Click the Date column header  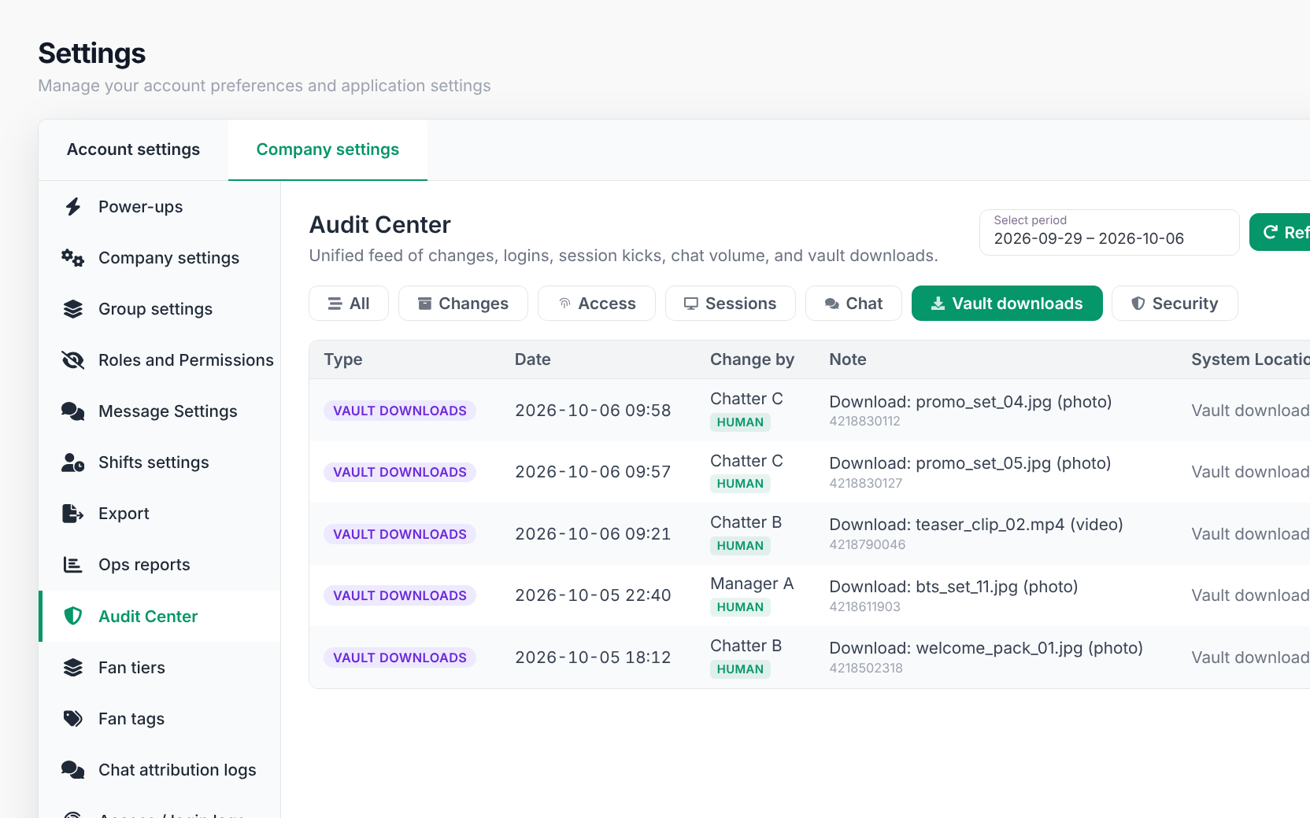tap(533, 359)
